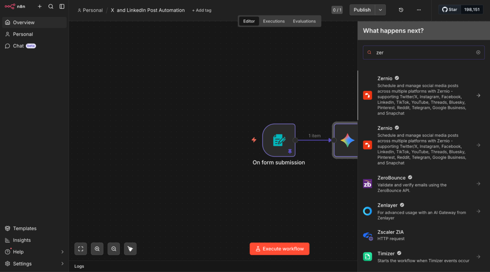This screenshot has height=272, width=490.
Task: Click the node panel scrollbar
Action: [358, 95]
